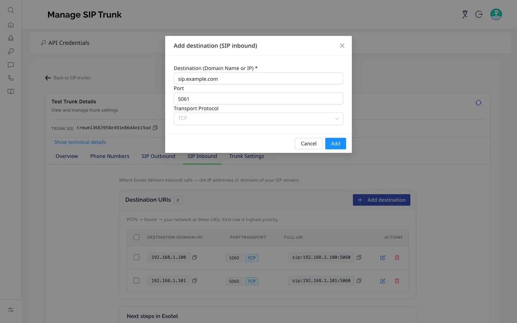517x323 pixels.
Task: Open the rocket icon in the sidebar
Action: (11, 38)
